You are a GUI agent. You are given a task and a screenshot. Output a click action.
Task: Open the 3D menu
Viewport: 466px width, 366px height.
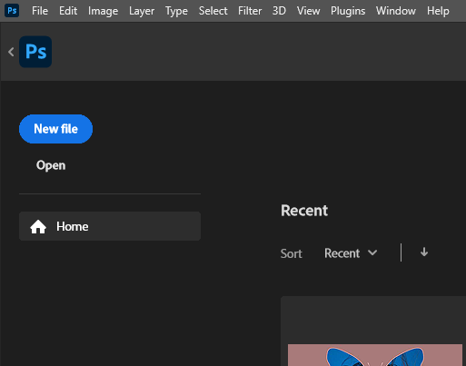tap(279, 11)
